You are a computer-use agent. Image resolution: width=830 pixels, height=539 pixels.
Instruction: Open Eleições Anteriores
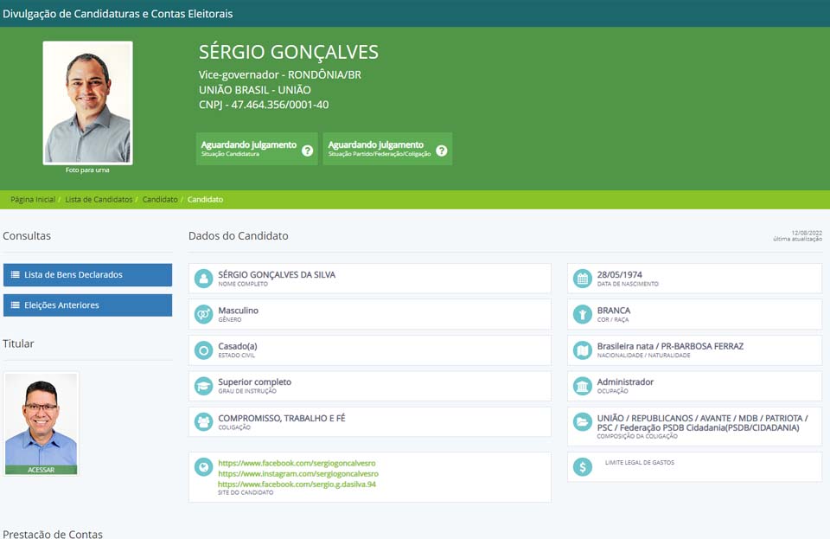(x=87, y=305)
